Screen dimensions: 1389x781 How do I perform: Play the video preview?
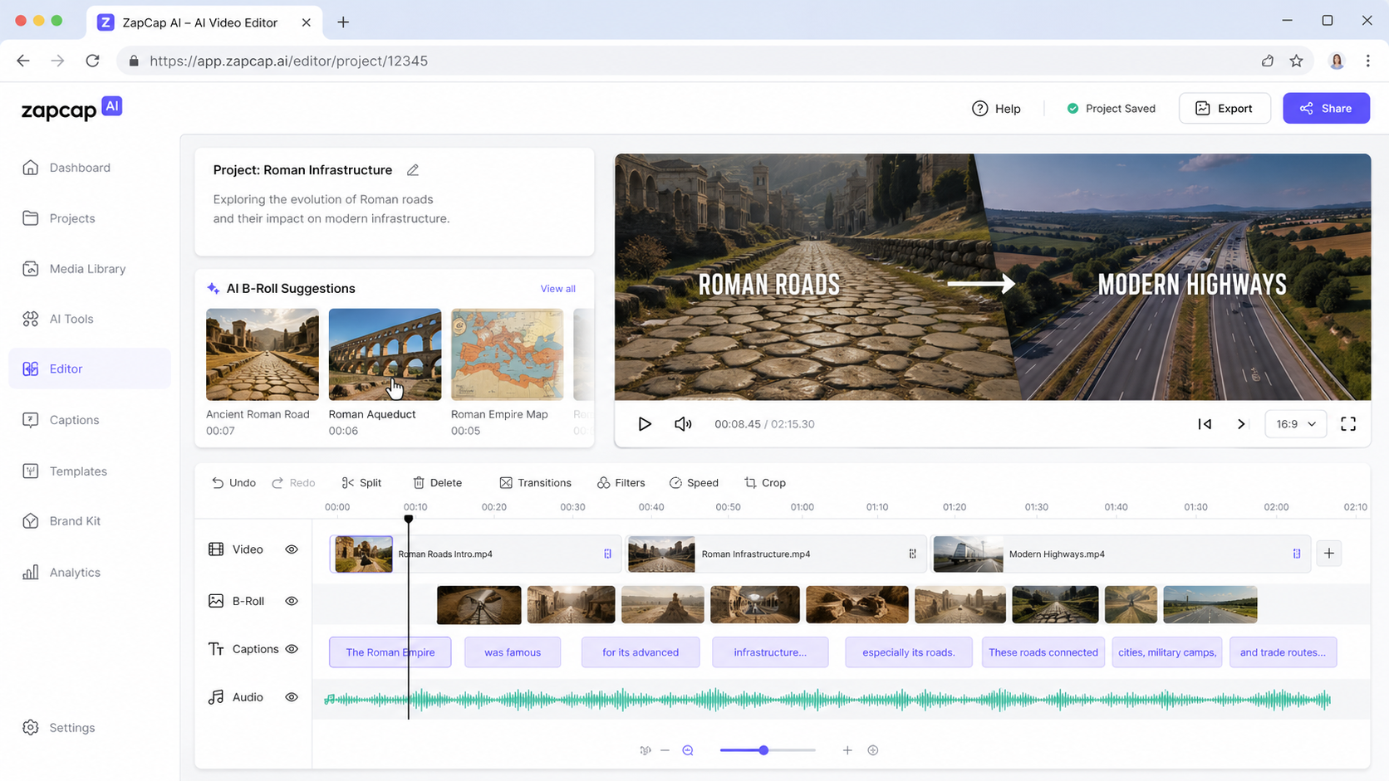(x=645, y=424)
